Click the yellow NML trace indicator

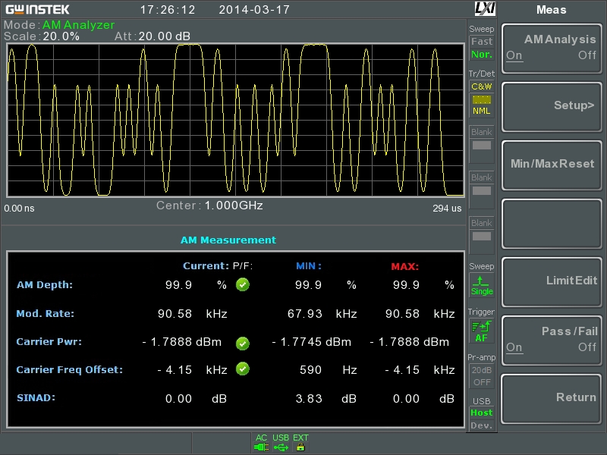tap(482, 100)
